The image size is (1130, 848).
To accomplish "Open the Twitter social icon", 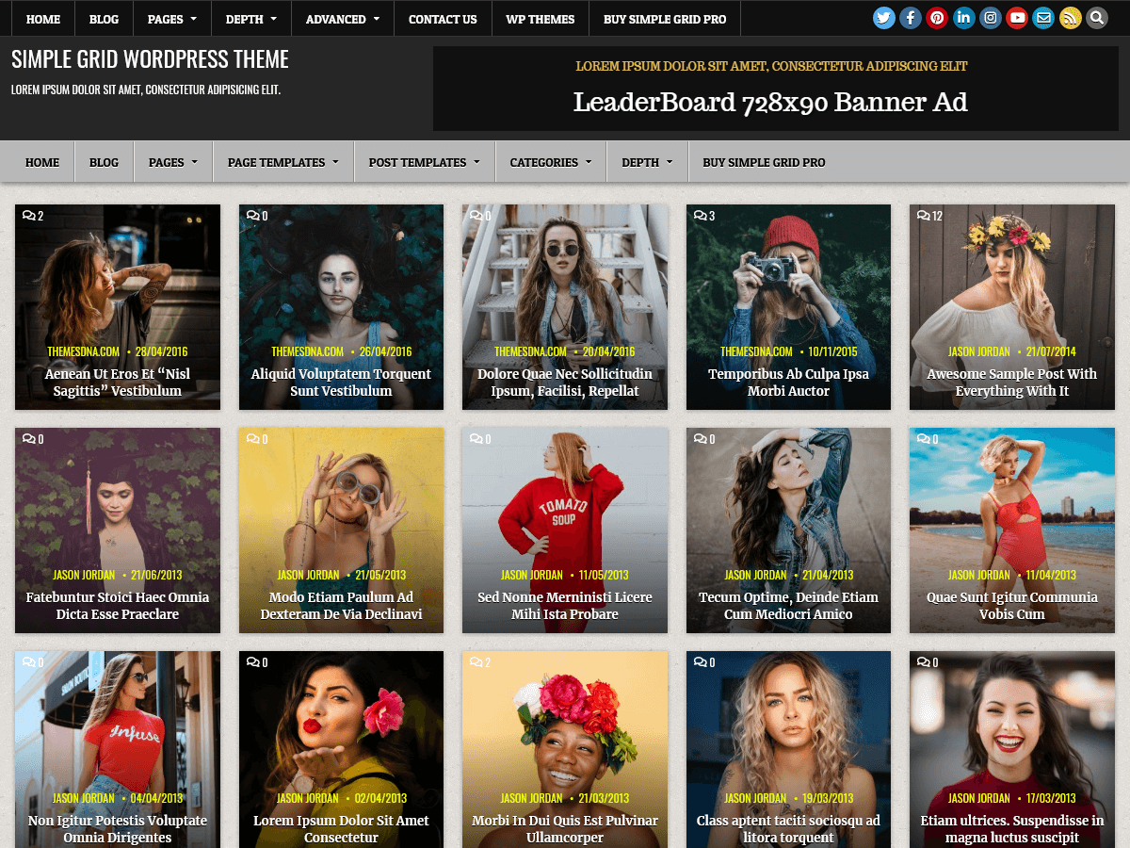I will pos(883,17).
